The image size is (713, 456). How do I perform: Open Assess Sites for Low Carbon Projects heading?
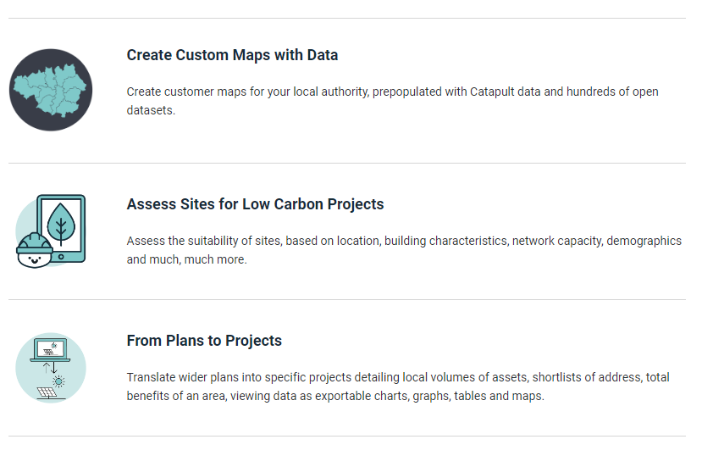255,204
